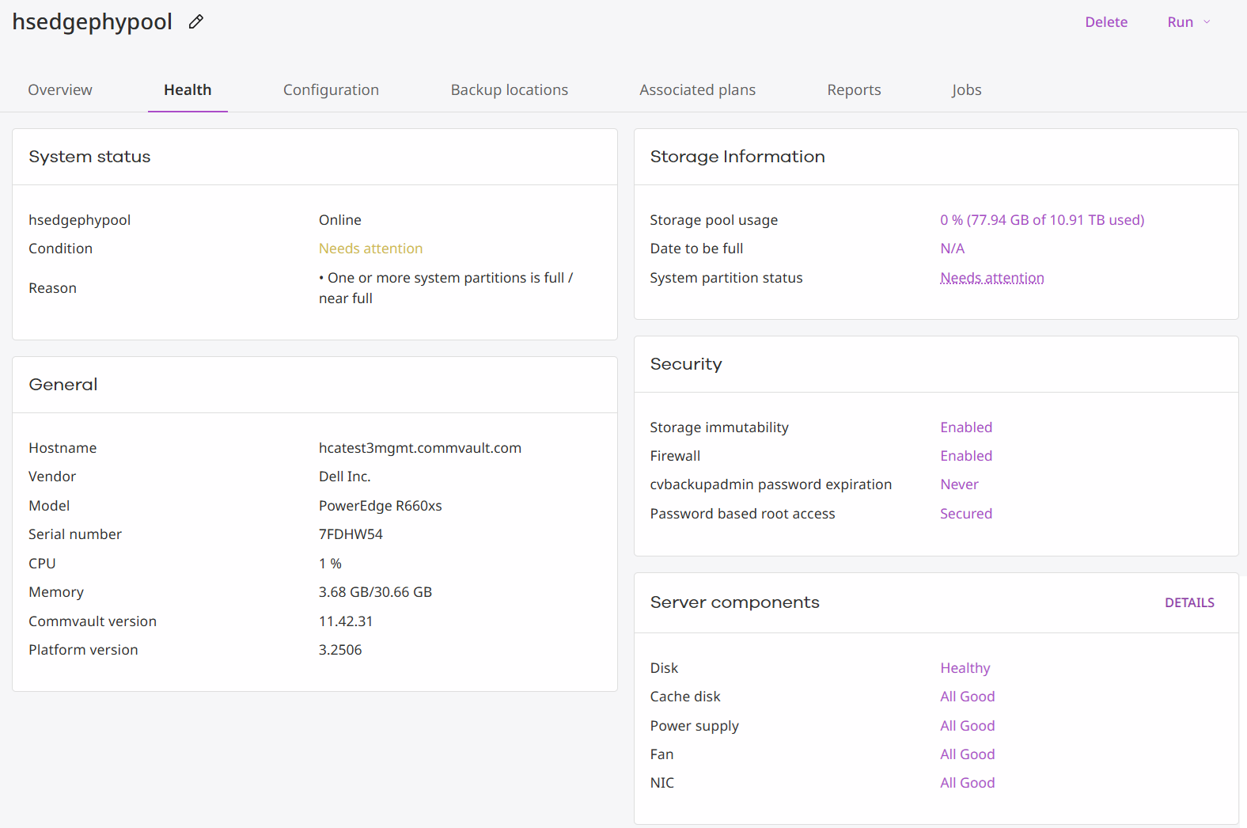Screen dimensions: 1247x828
Task: Click the System partition status Needs attention link
Action: pyautogui.click(x=991, y=278)
